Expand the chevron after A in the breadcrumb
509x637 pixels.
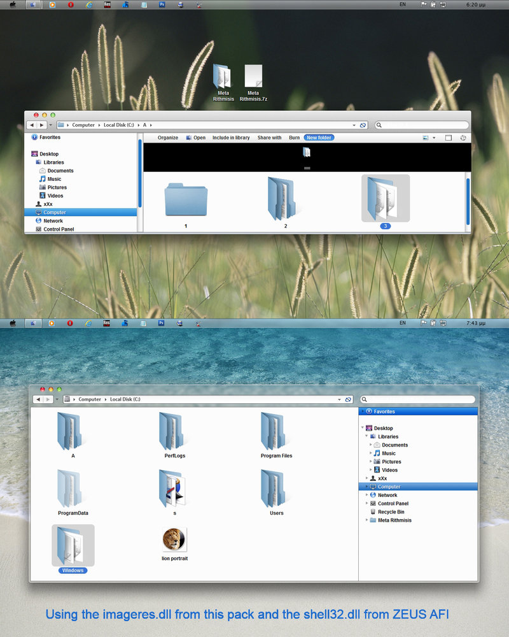(151, 125)
